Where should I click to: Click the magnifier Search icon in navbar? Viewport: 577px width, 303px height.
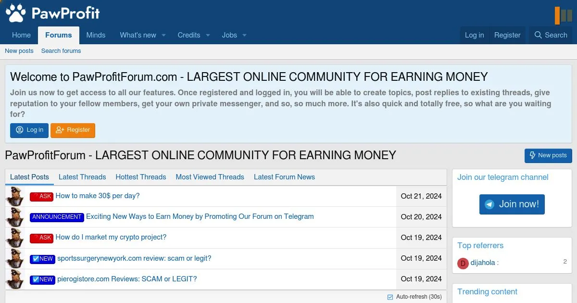538,35
